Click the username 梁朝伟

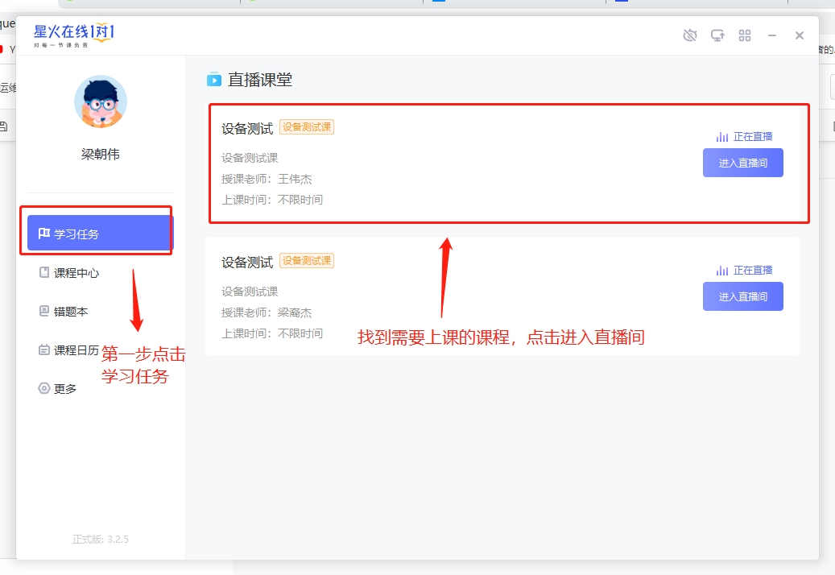click(x=100, y=155)
